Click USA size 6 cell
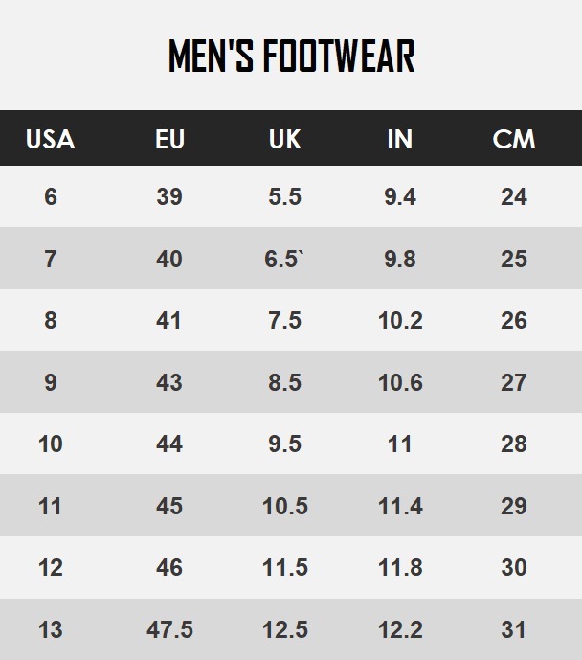This screenshot has height=660, width=582. (x=50, y=196)
